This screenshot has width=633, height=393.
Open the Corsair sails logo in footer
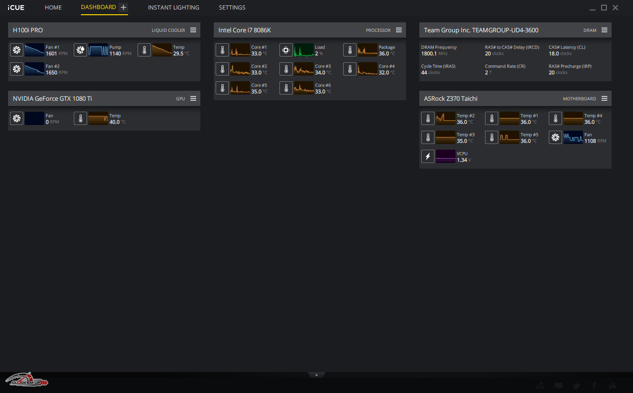(x=613, y=386)
